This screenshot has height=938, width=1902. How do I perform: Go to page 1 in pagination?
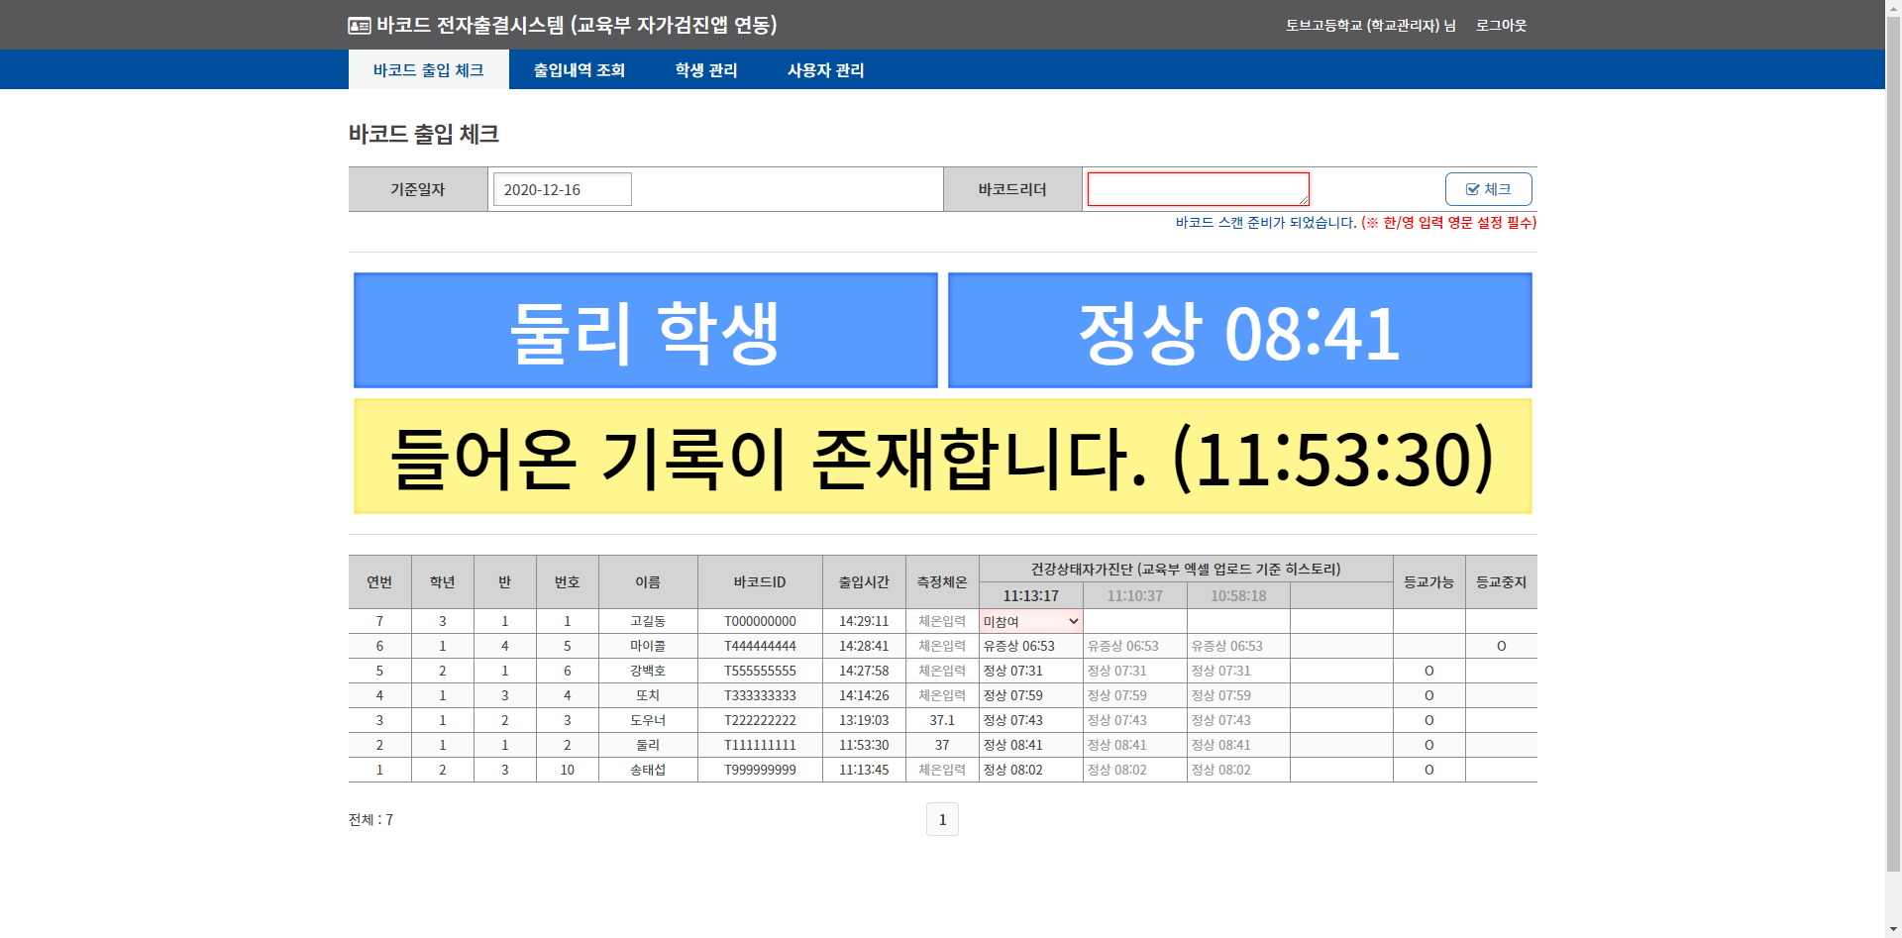click(942, 819)
